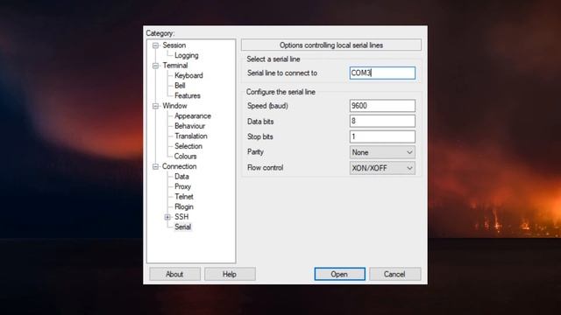Open the Appearance settings category
The width and height of the screenshot is (561, 315).
pyautogui.click(x=193, y=115)
